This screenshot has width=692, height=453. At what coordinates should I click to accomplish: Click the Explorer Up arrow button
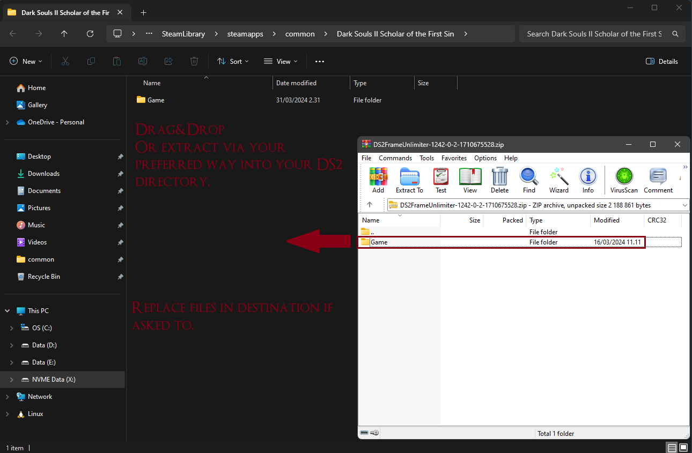pyautogui.click(x=64, y=33)
